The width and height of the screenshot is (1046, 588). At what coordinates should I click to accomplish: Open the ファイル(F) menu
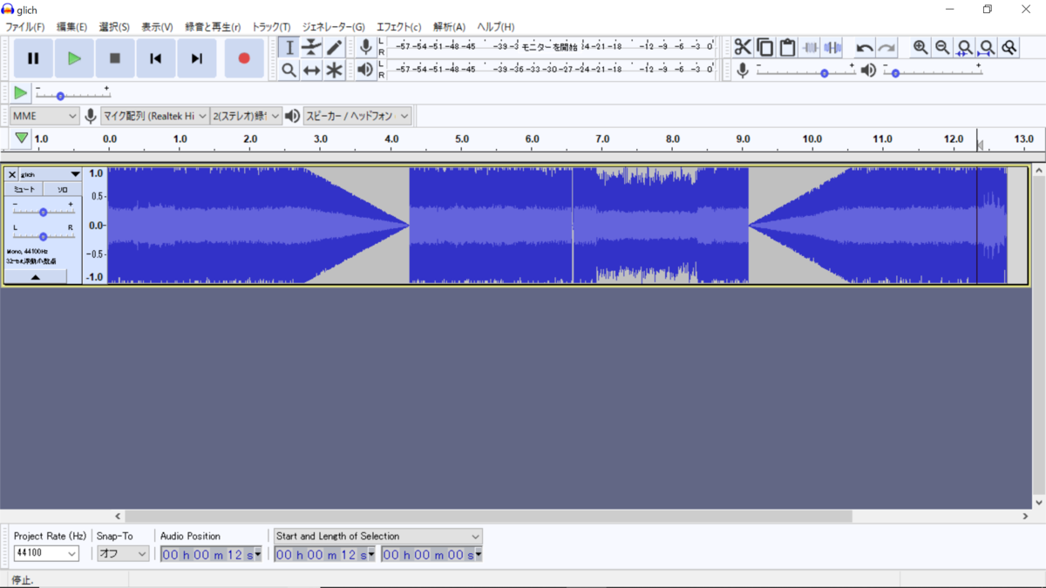tap(25, 27)
